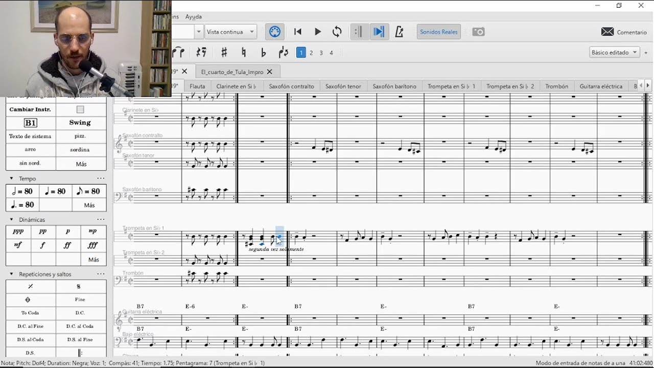Viewport: 654px width, 368px height.
Task: Select the fff dynamic
Action: (x=93, y=245)
